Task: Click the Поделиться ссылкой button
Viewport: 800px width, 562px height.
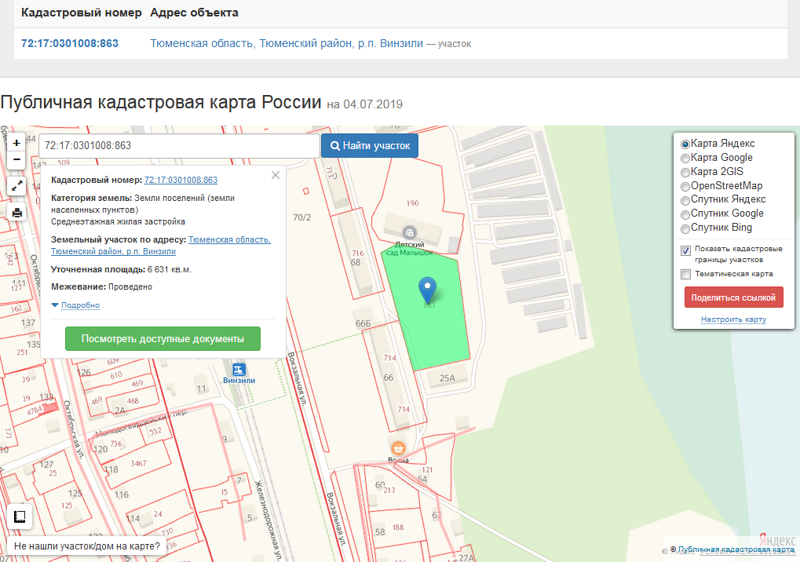Action: click(733, 297)
